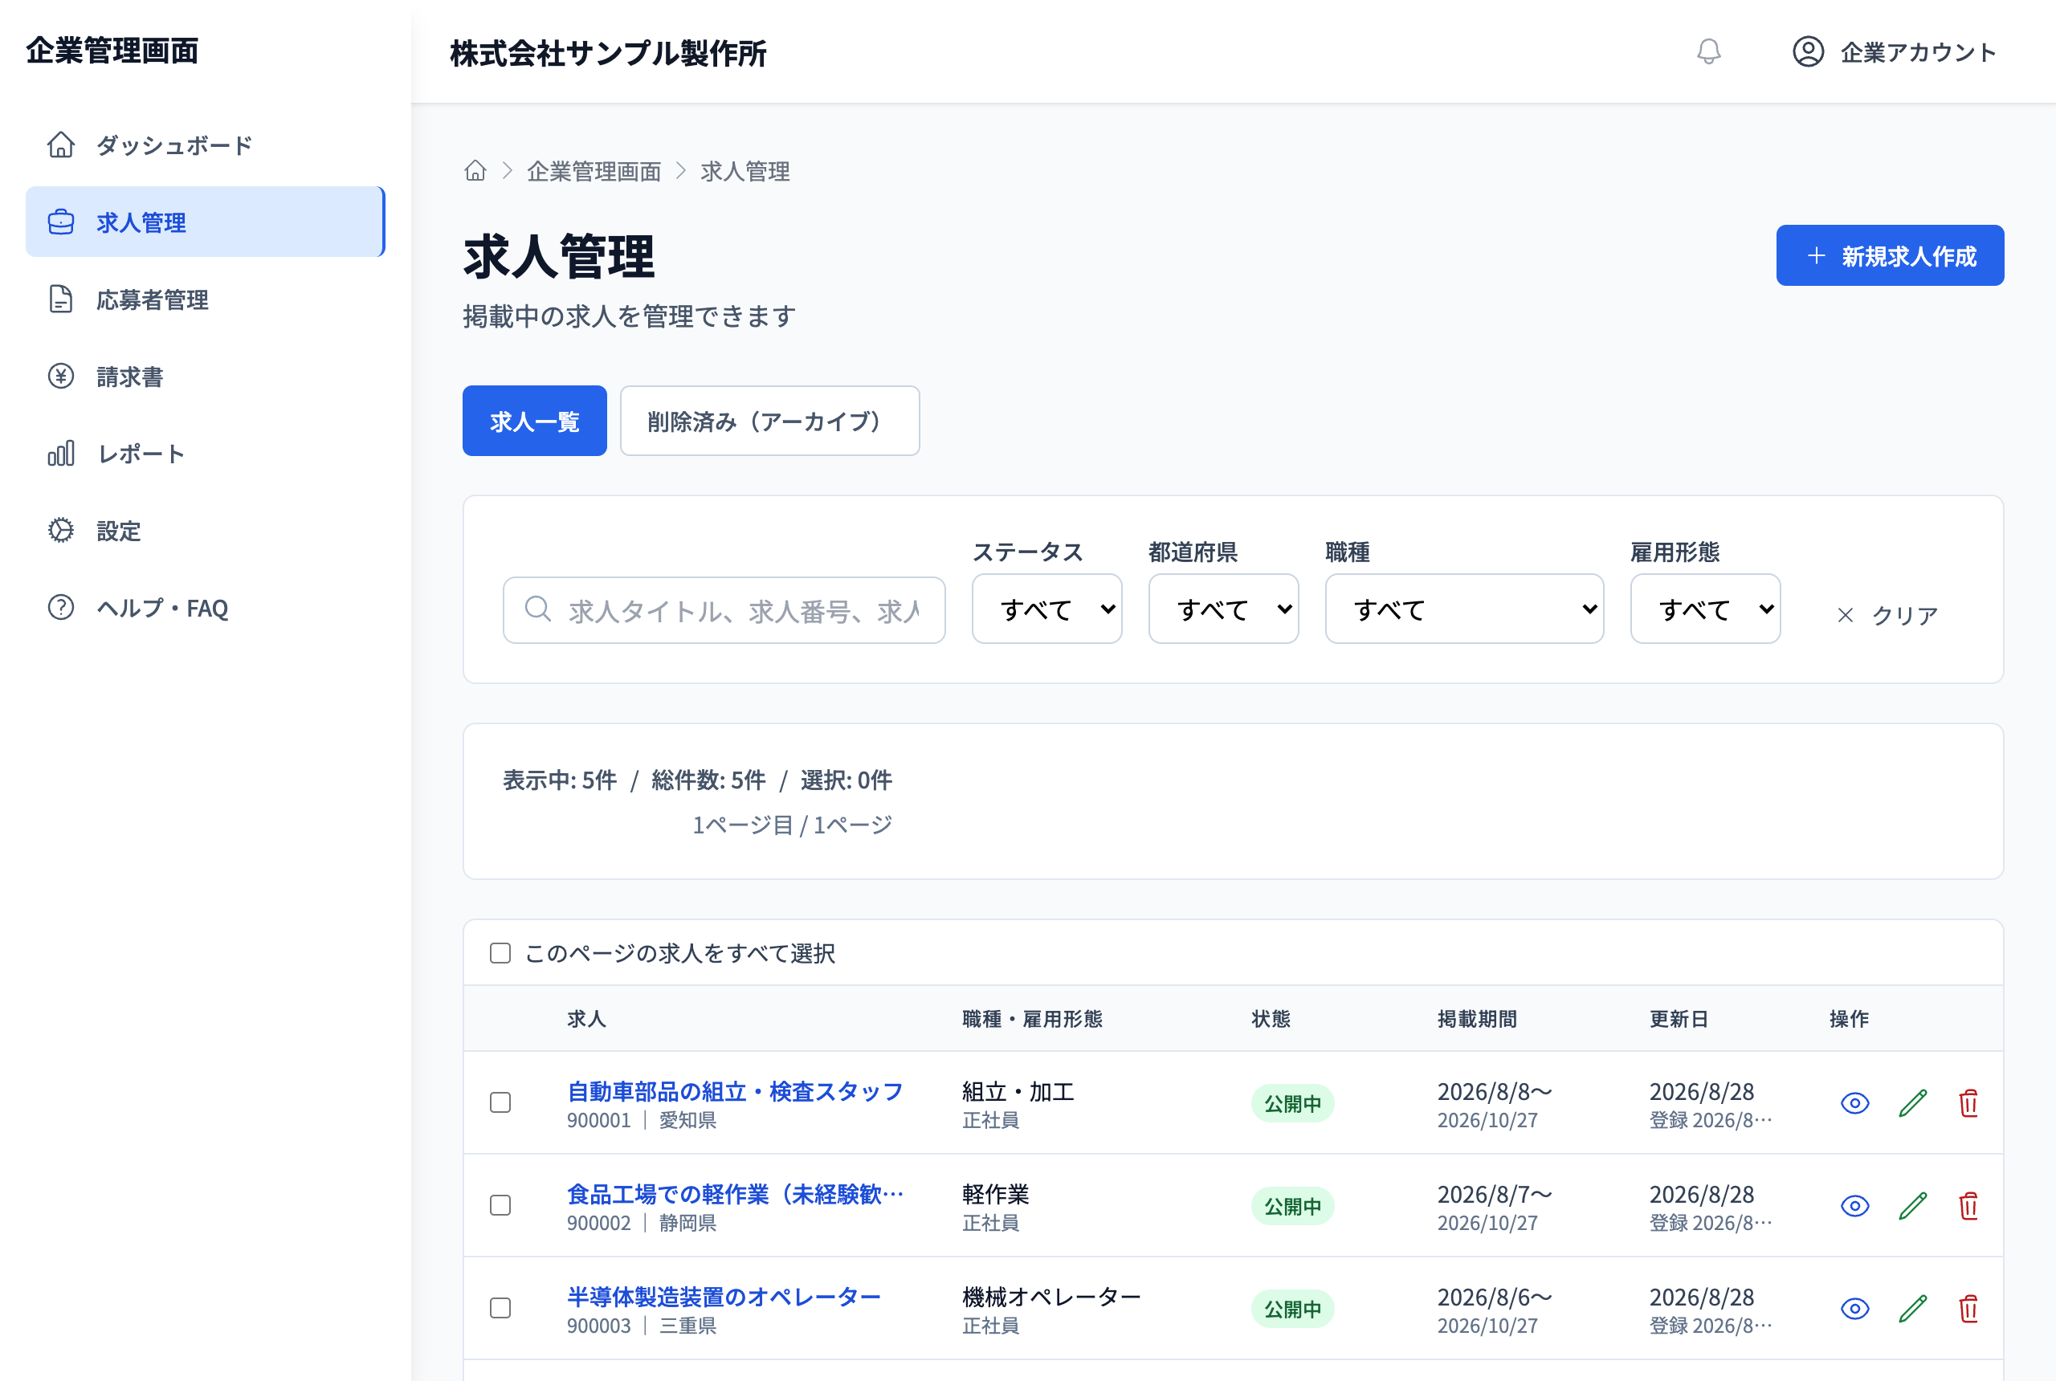Open the 食品工場での軽作業 job link

[x=735, y=1194]
